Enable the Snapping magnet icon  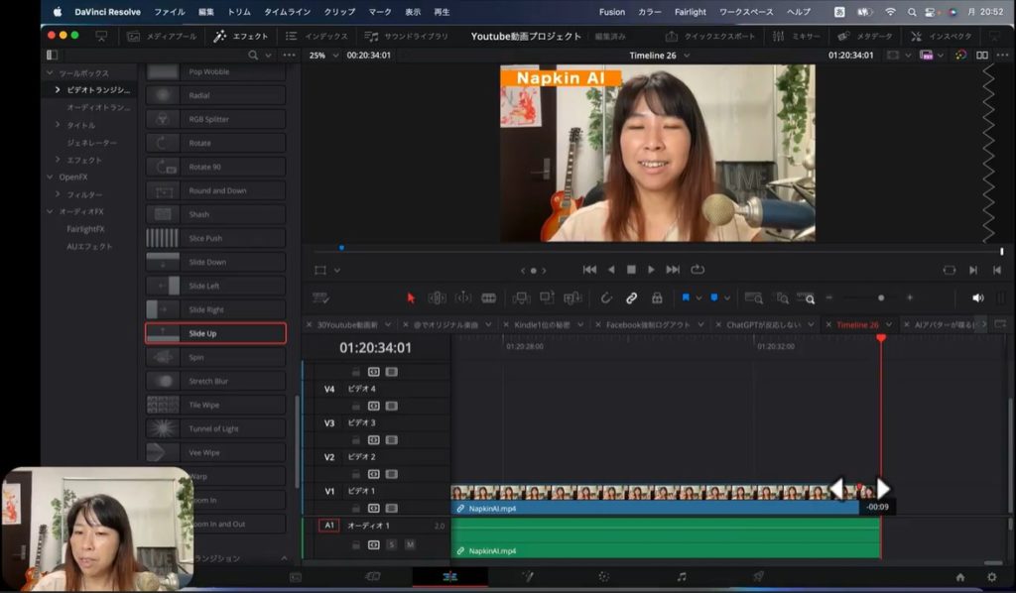[606, 297]
